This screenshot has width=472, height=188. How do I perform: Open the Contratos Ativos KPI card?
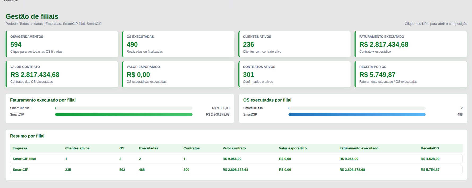click(295, 74)
